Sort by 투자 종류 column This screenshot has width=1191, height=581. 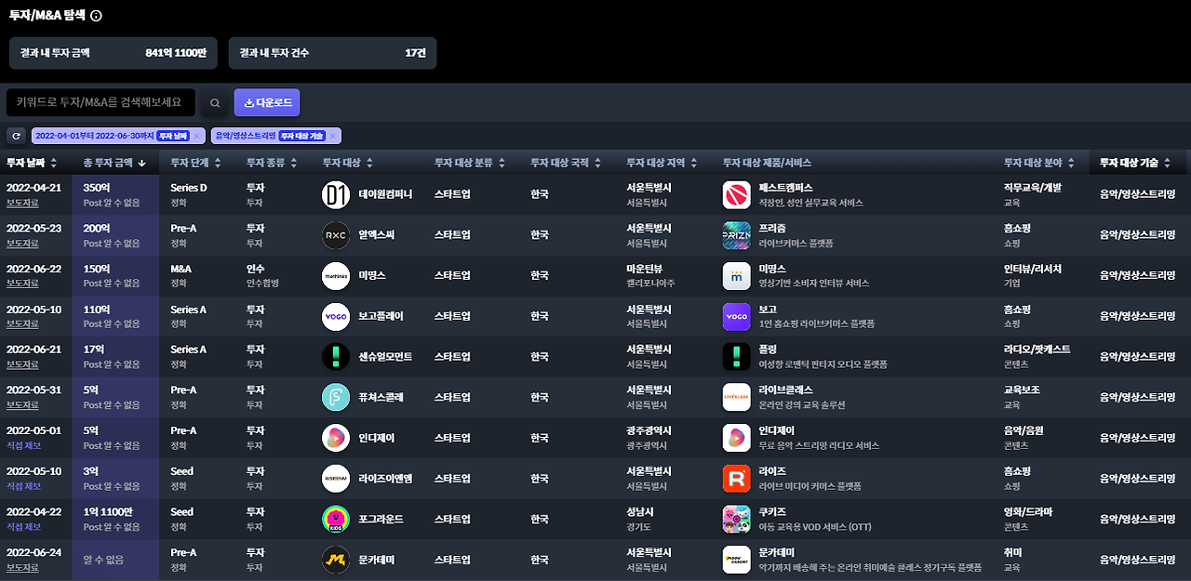click(x=273, y=163)
